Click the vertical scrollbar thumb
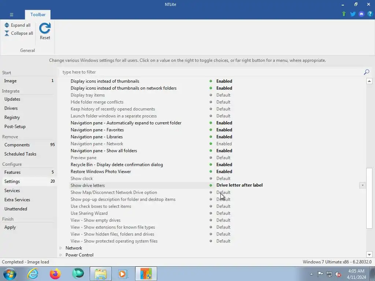This screenshot has height=281, width=375. [369, 198]
